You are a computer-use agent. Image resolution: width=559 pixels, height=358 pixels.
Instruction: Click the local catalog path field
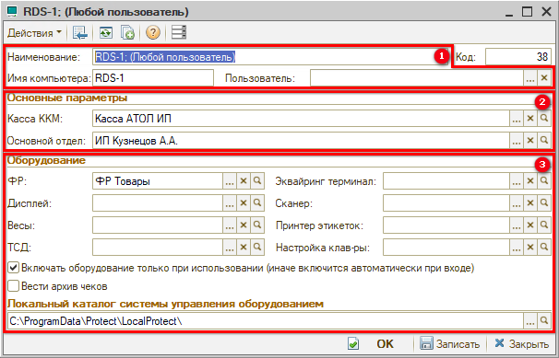[266, 321]
